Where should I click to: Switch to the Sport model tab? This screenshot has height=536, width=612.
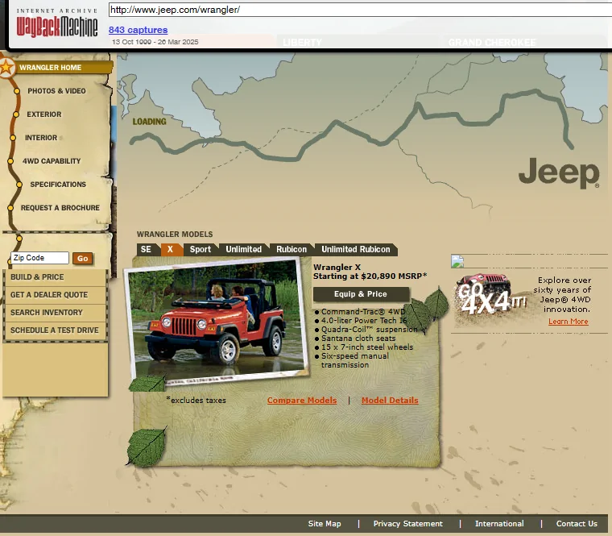click(201, 250)
